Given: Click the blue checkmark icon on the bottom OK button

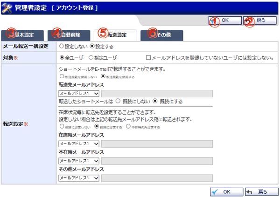Looking at the screenshot, I should pyautogui.click(x=215, y=192).
